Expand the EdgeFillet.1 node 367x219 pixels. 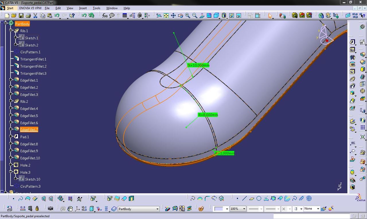pos(11,79)
